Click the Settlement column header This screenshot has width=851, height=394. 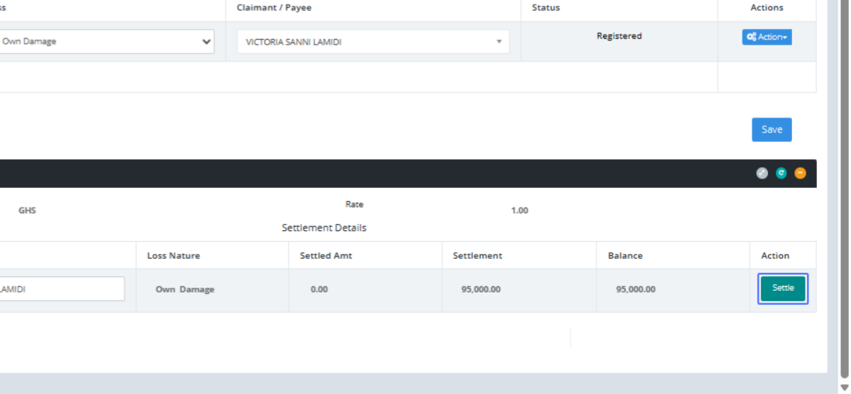[477, 256]
